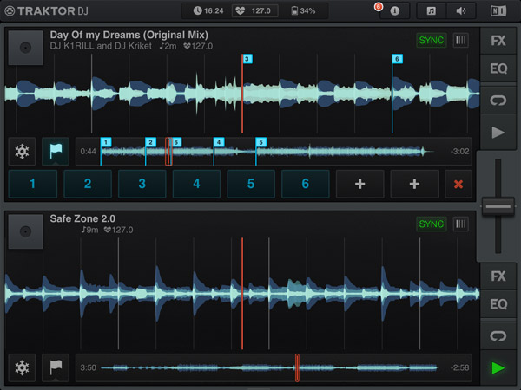Click top deck overview position marker

[x=168, y=152]
